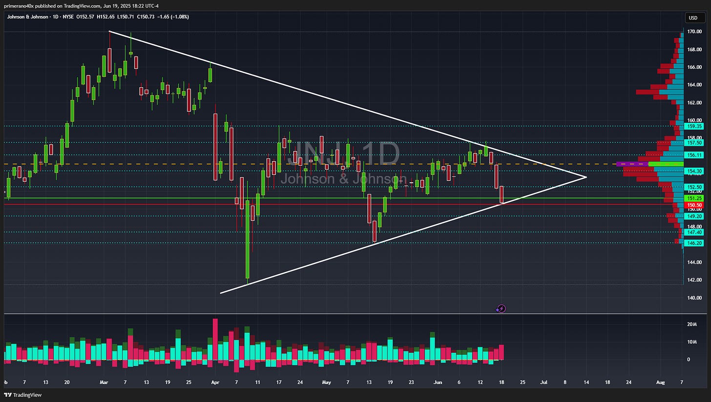
Task: Click the 144.00 price axis value
Action: [x=695, y=262]
